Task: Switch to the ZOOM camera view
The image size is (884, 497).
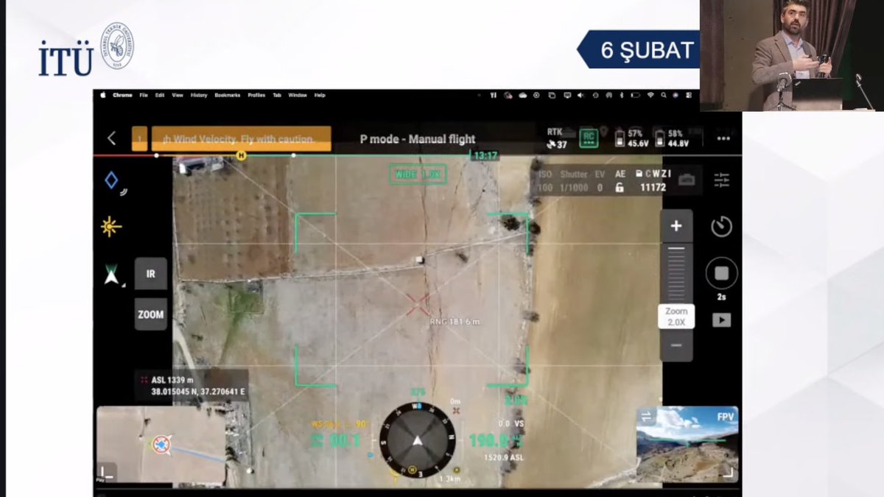Action: (x=150, y=314)
